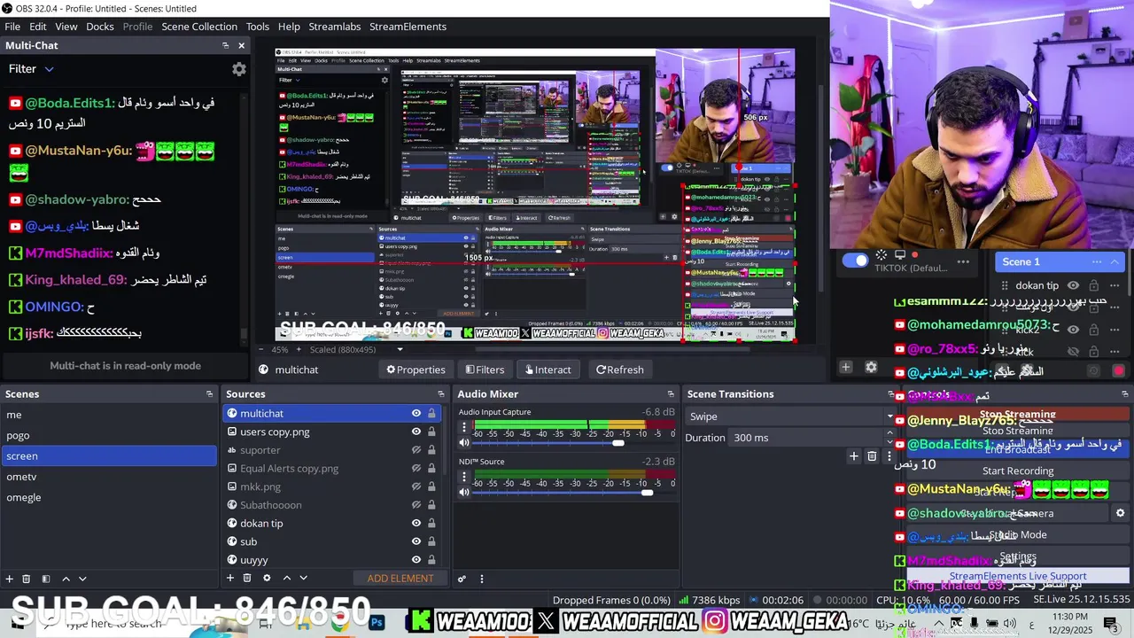Delete selected source with trash icon
Viewport: 1134px width, 638px height.
[247, 578]
